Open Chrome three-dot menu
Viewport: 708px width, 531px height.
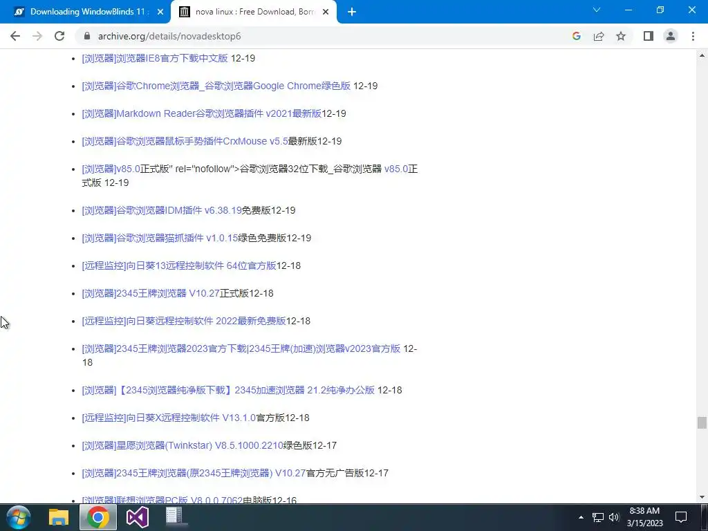click(x=693, y=36)
